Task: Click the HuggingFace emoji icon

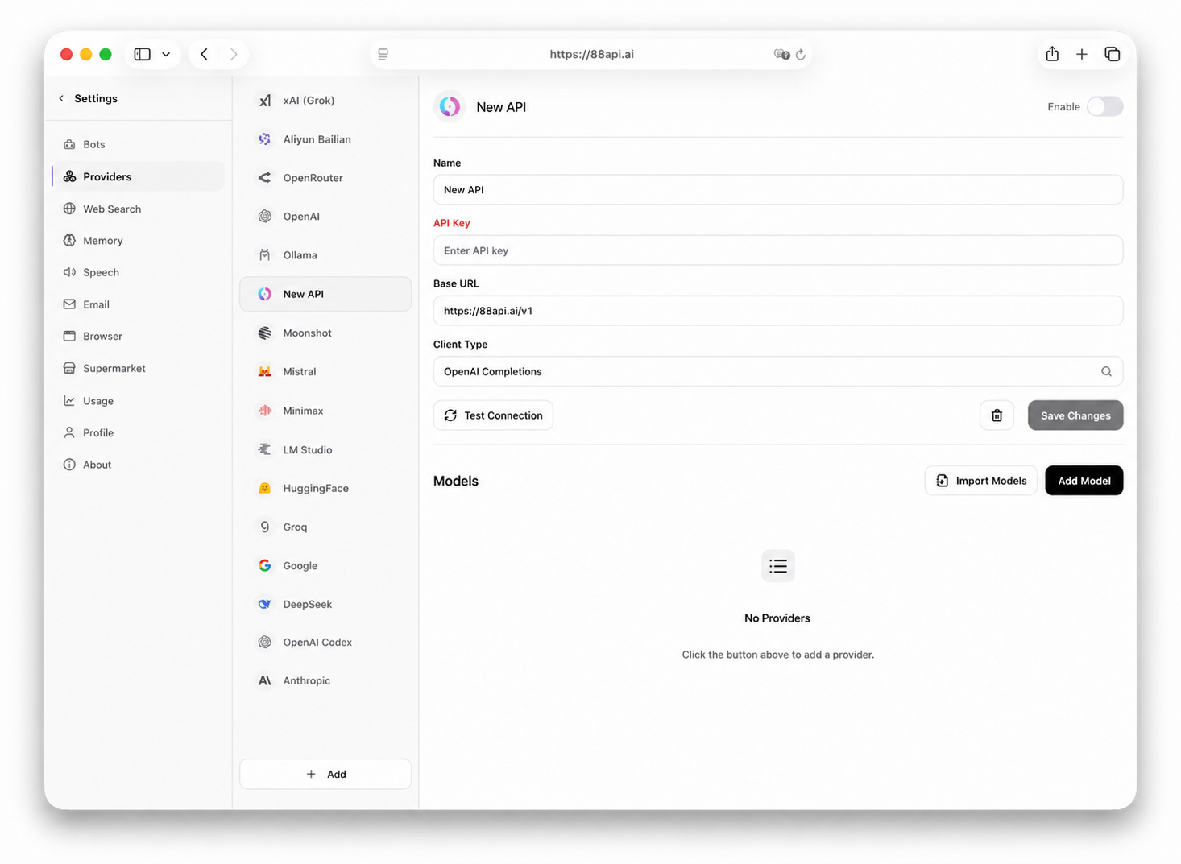Action: [x=265, y=489]
